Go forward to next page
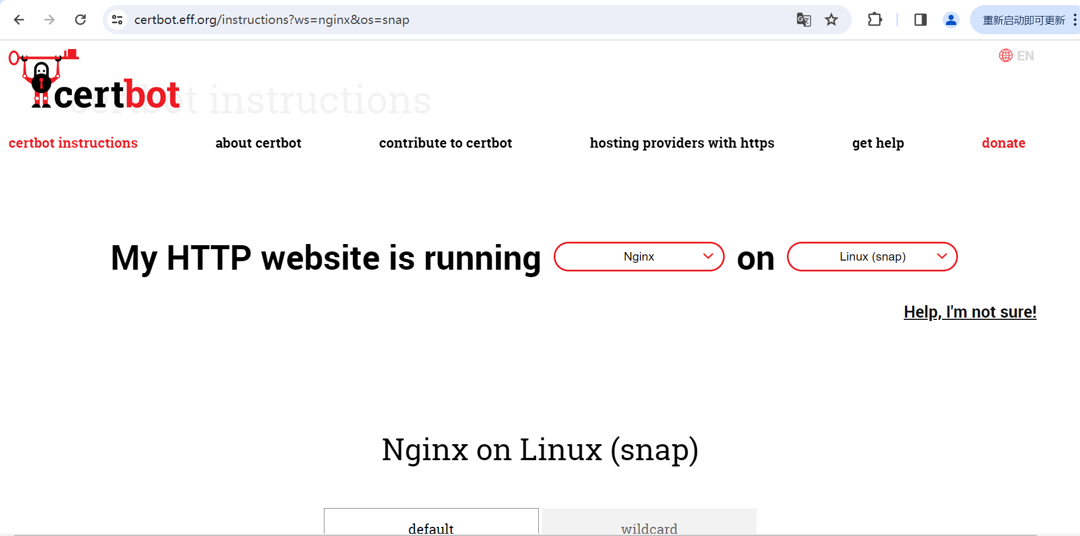This screenshot has height=536, width=1080. tap(50, 20)
